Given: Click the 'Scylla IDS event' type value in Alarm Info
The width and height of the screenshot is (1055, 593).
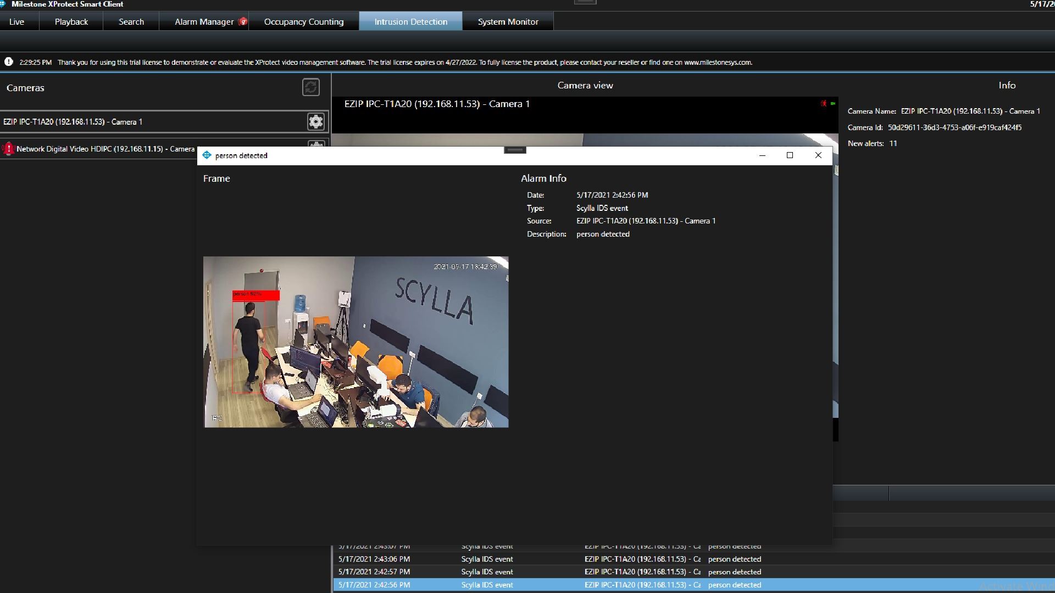Looking at the screenshot, I should coord(602,208).
